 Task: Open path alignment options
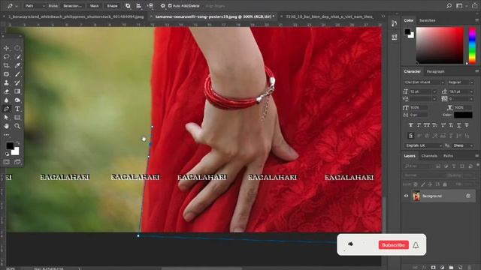click(x=138, y=6)
